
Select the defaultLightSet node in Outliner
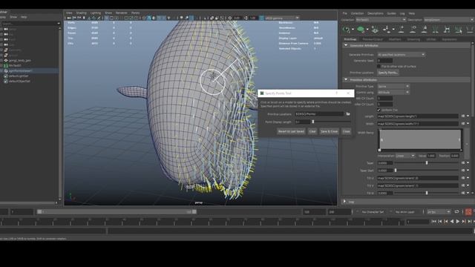(x=18, y=76)
